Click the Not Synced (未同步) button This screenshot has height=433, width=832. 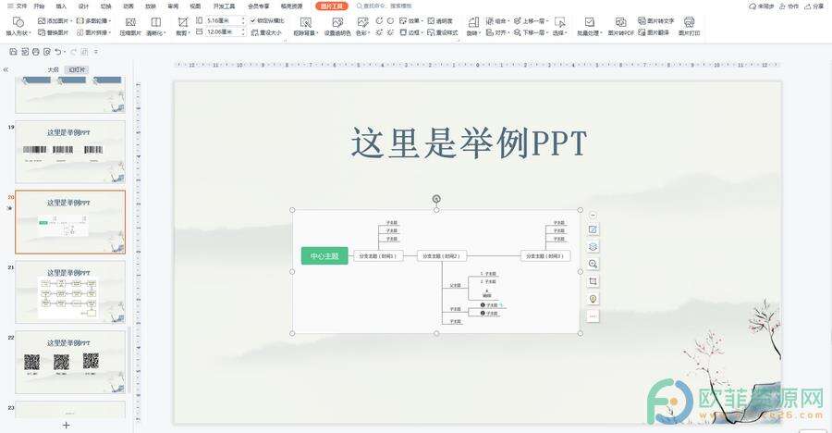761,6
